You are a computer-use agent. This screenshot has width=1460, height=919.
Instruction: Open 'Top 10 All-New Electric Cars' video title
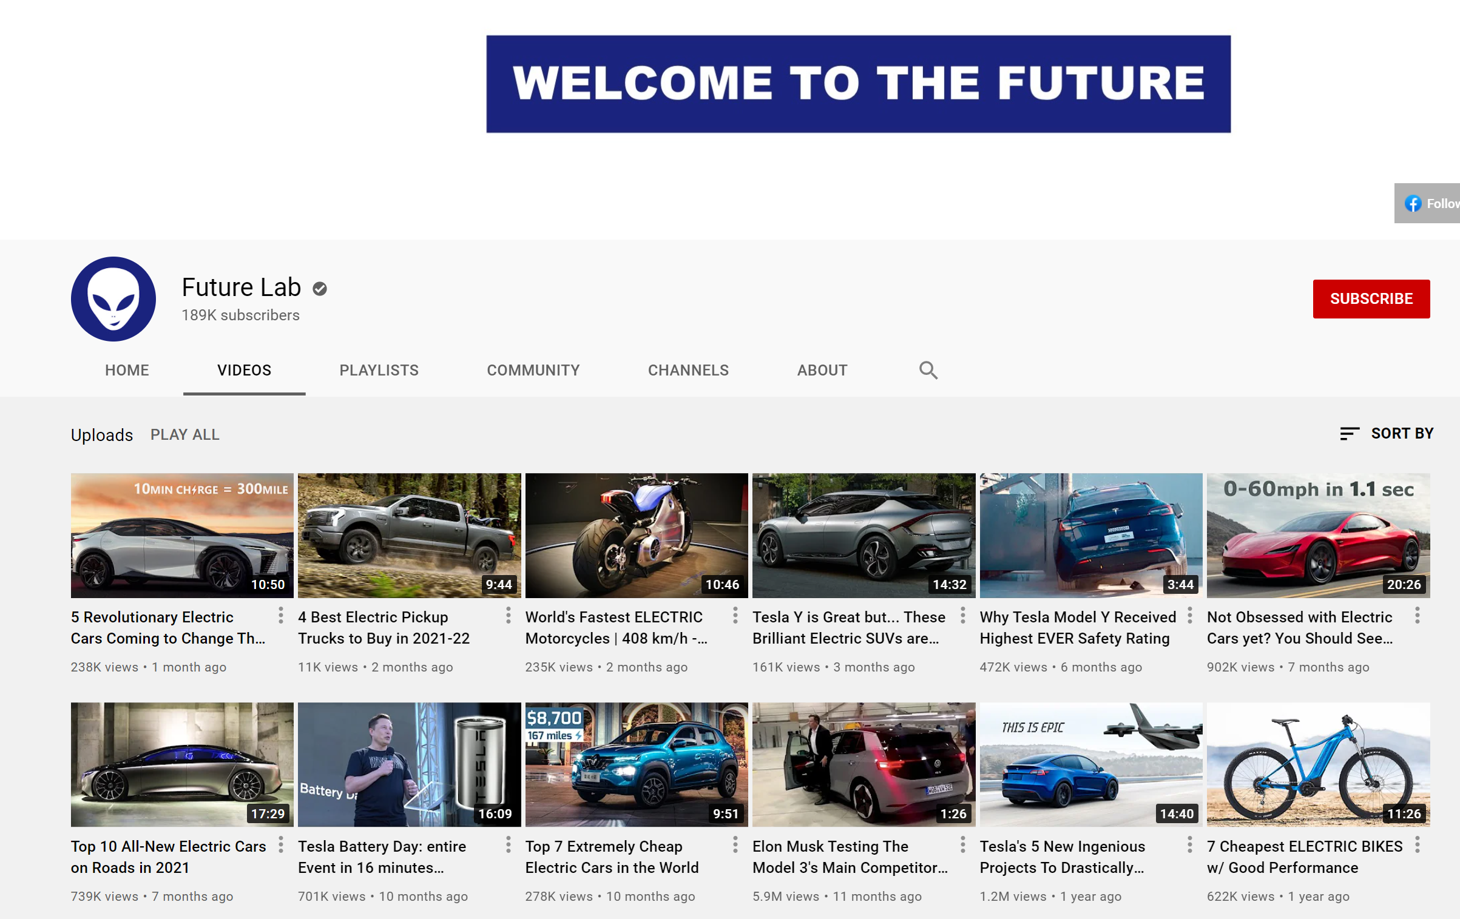click(169, 857)
